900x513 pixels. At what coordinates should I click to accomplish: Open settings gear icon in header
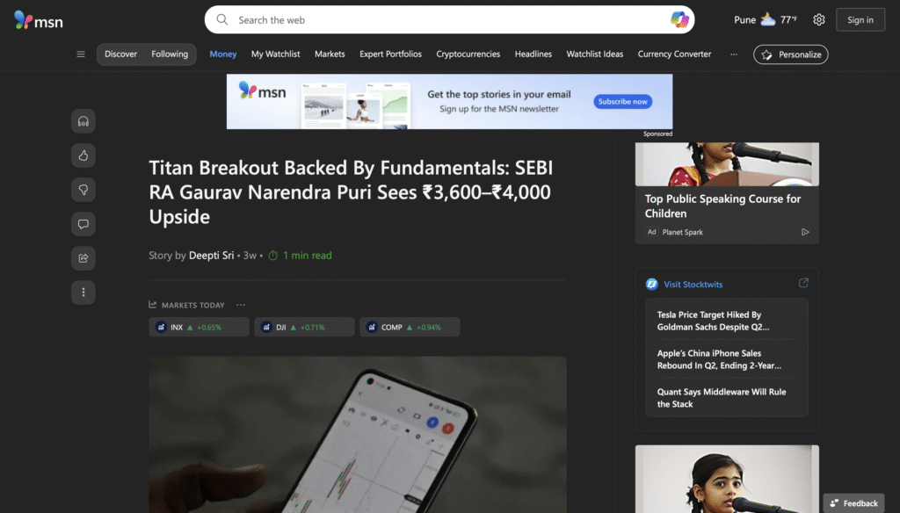(819, 19)
